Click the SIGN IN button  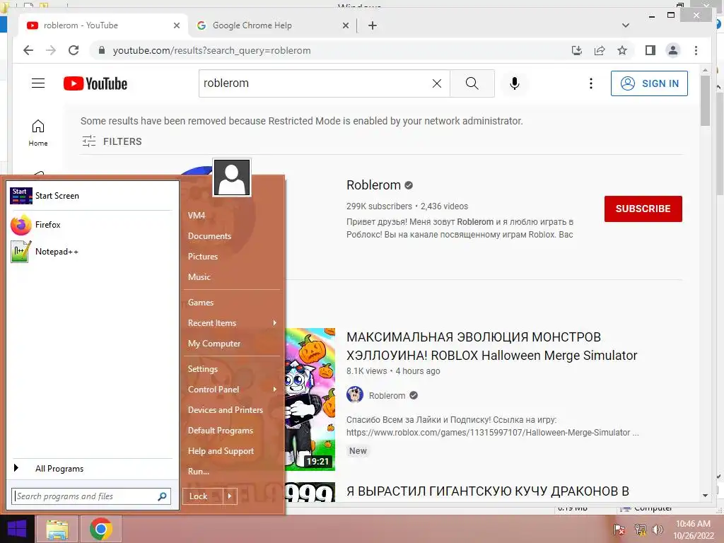[x=649, y=83]
